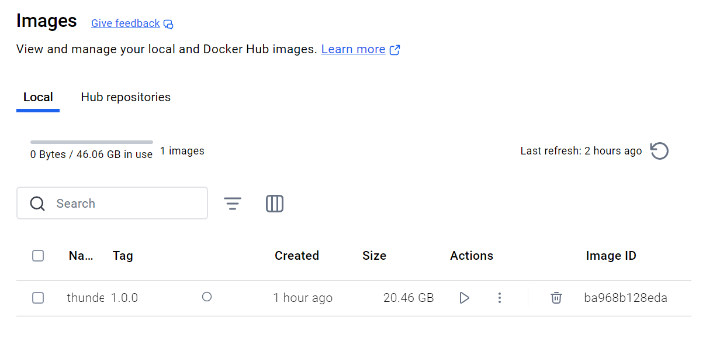This screenshot has height=337, width=713.
Task: Select the checkbox for the thunde image row
Action: tap(38, 298)
